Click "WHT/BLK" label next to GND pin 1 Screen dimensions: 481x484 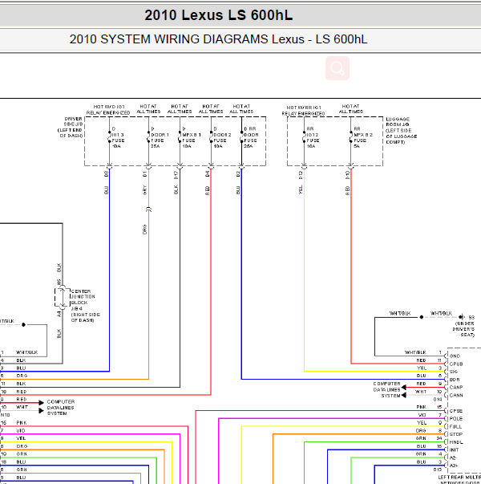click(x=415, y=352)
